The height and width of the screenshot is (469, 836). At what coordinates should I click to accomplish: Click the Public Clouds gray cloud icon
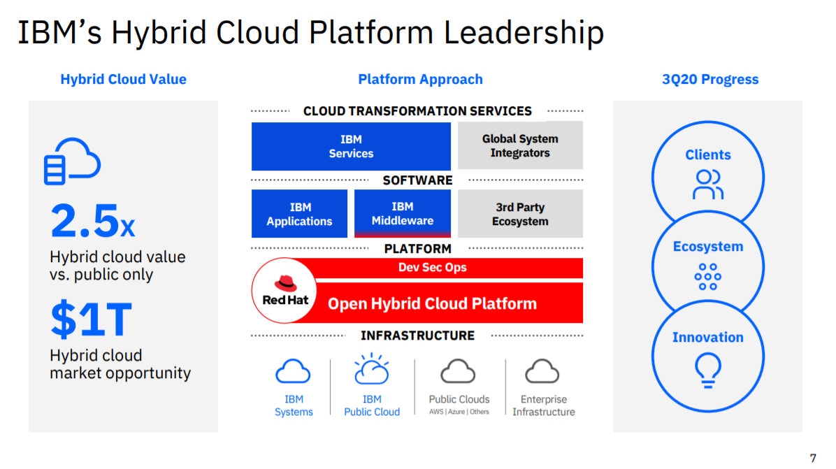click(458, 371)
